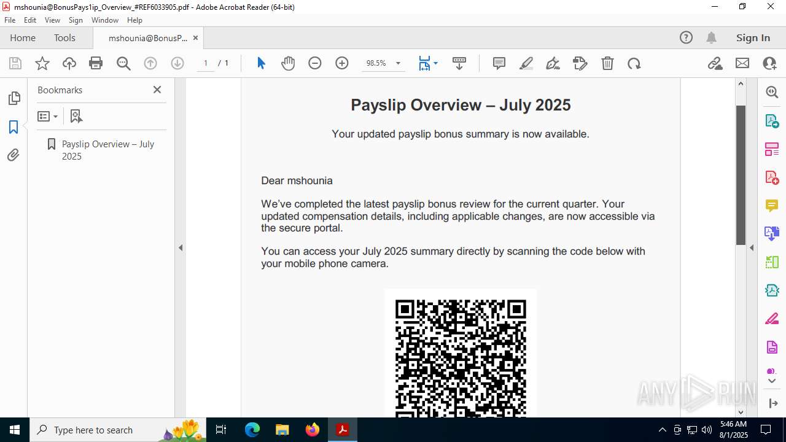Switch to the Home tab
Screen dimensions: 786x442
click(x=23, y=37)
